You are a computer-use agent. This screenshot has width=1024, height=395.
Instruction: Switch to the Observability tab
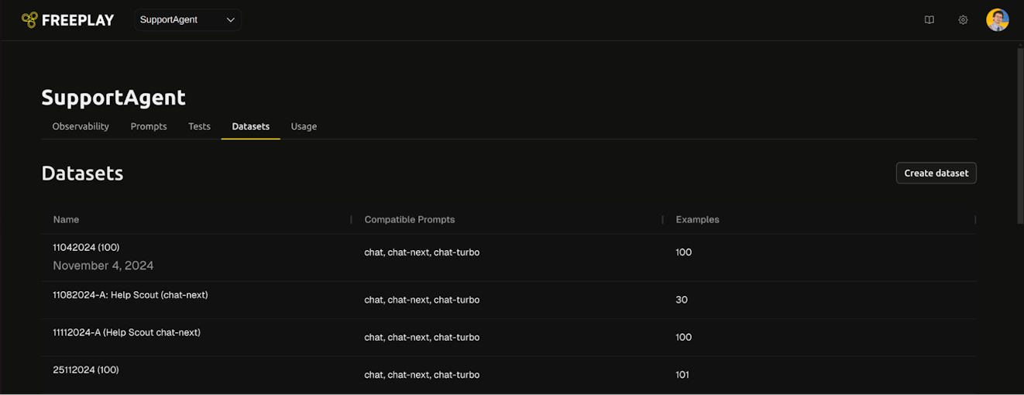point(81,126)
